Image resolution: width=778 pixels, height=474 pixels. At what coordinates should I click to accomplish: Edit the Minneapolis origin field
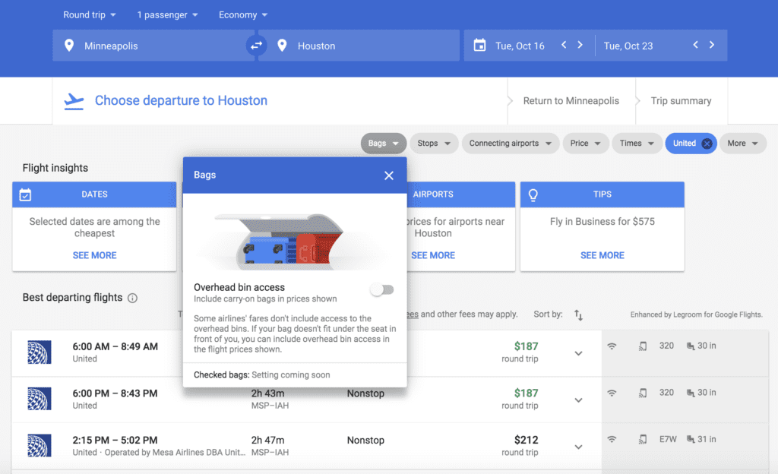coord(152,46)
